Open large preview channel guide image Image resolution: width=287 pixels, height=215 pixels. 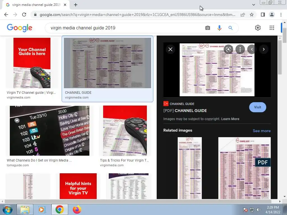pyautogui.click(x=217, y=70)
